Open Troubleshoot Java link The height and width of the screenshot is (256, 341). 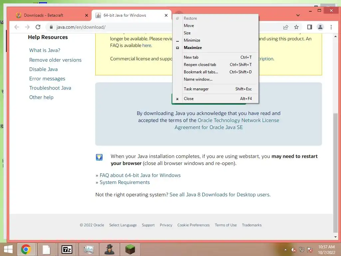(x=50, y=88)
